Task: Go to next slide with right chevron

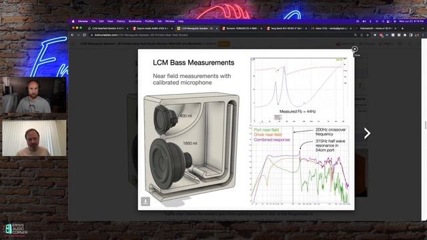Action: pos(368,133)
